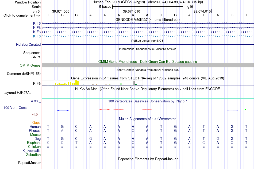Click 'Multiz Alignments of 100 Vertebrates' title

pos(148,119)
